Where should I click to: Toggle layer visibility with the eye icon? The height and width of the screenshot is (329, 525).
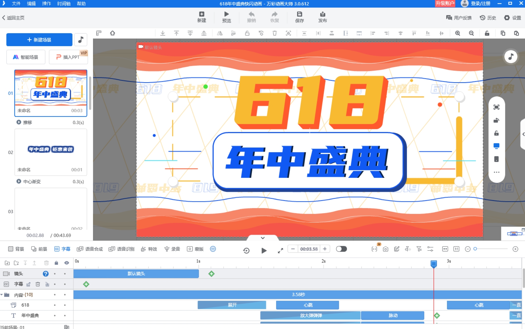pos(66,263)
